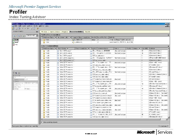Open the Partition Scheme column filter dropdown
This screenshot has width=182, height=136.
coord(139,49)
